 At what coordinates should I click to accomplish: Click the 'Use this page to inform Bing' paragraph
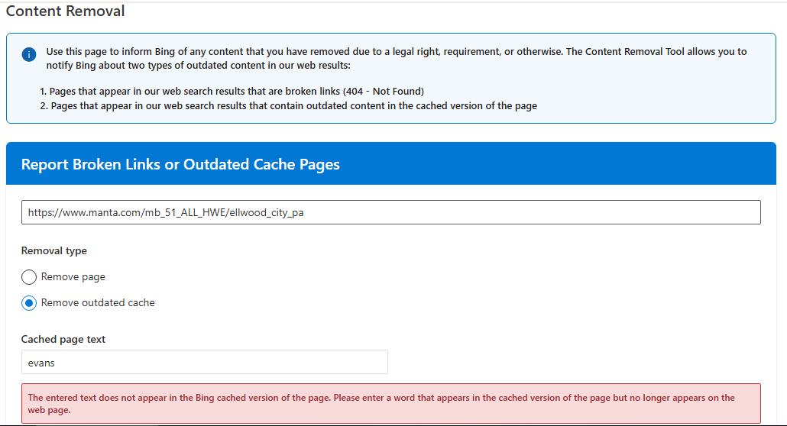pyautogui.click(x=397, y=58)
